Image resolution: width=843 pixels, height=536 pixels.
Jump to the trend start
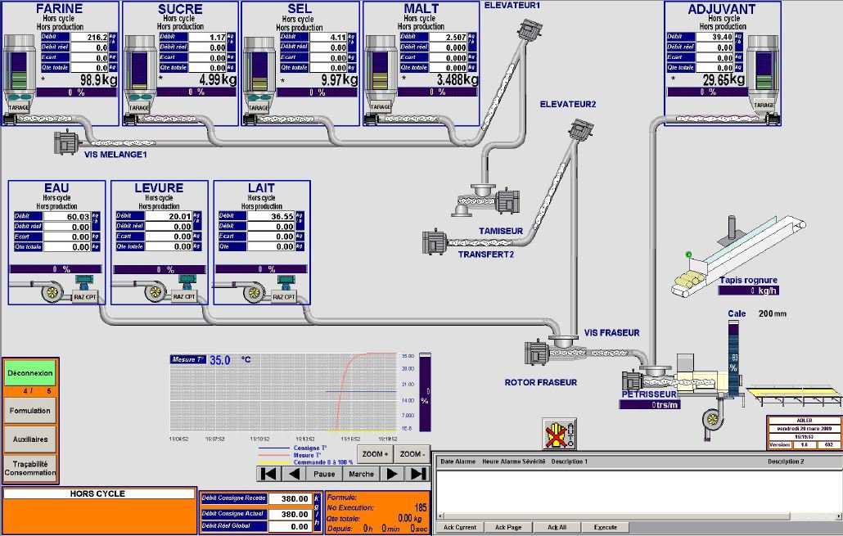pyautogui.click(x=268, y=474)
